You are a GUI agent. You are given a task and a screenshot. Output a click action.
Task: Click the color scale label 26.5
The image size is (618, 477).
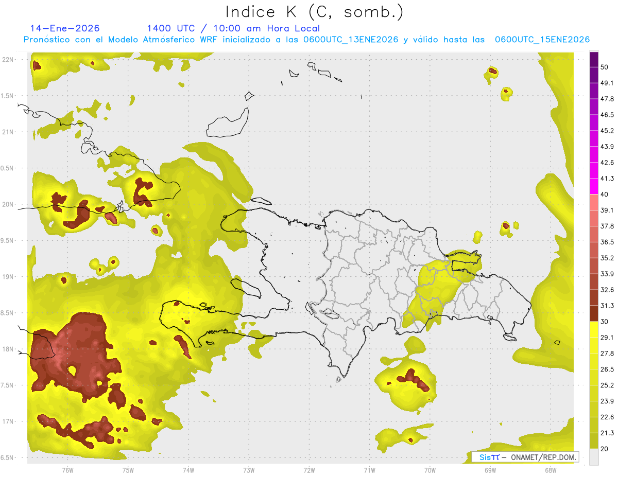607,369
